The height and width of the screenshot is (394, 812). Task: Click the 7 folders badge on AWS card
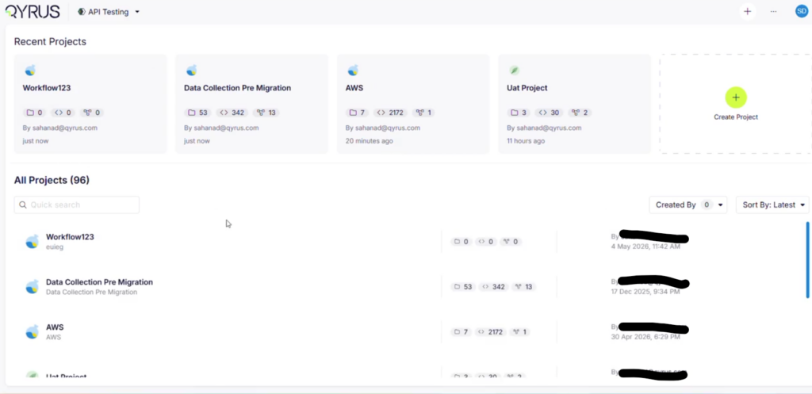click(358, 113)
